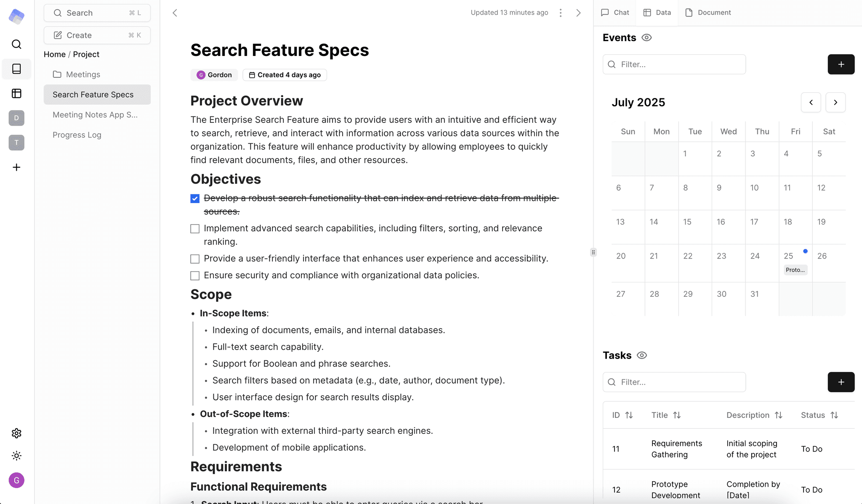Toggle light/dark theme sun icon
This screenshot has height=504, width=862.
tap(16, 456)
